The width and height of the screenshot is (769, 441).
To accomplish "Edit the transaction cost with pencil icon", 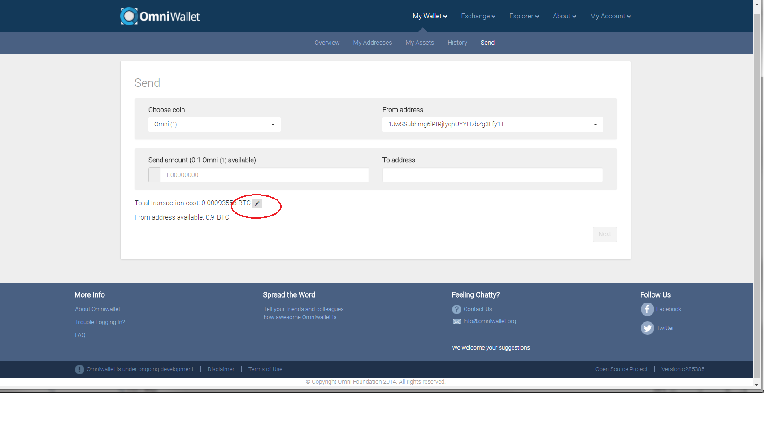I will point(257,203).
